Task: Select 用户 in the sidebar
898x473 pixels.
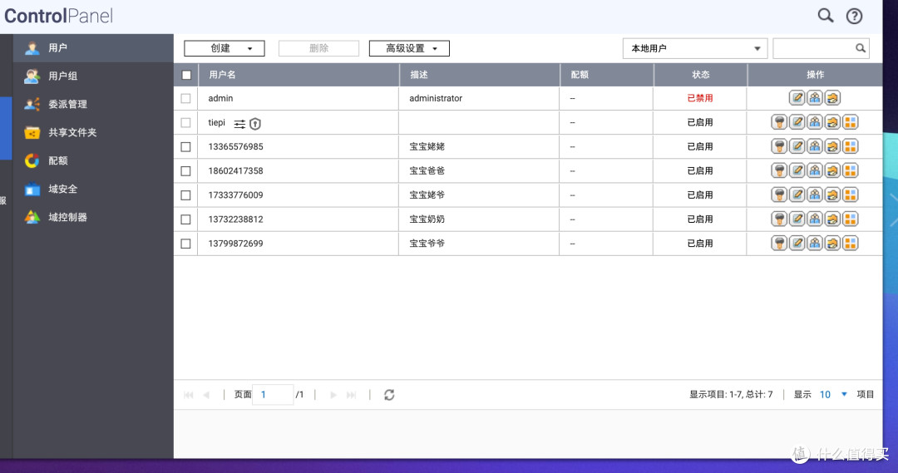Action: click(x=93, y=47)
